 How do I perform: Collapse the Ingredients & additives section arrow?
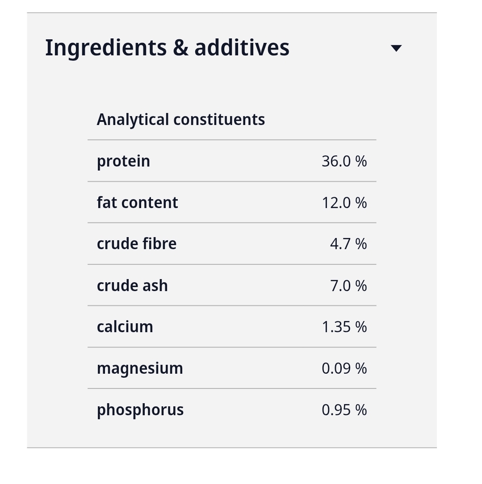[396, 48]
